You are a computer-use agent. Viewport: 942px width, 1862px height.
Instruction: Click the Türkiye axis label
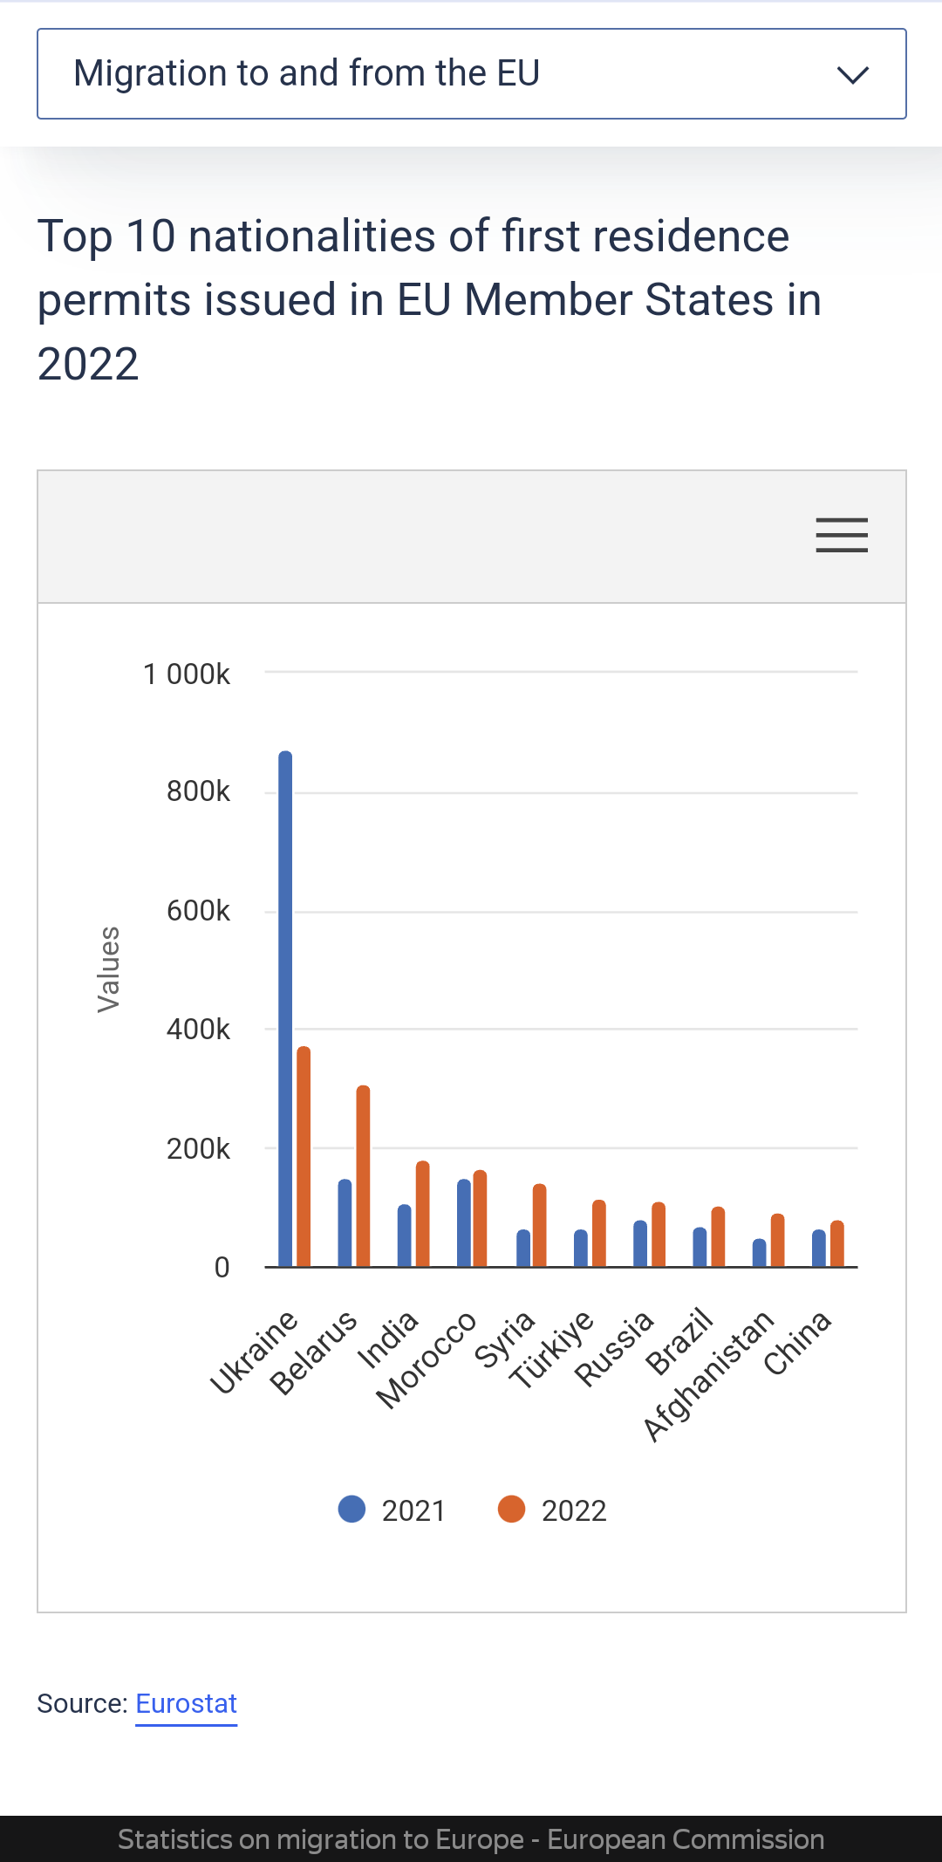551,1350
